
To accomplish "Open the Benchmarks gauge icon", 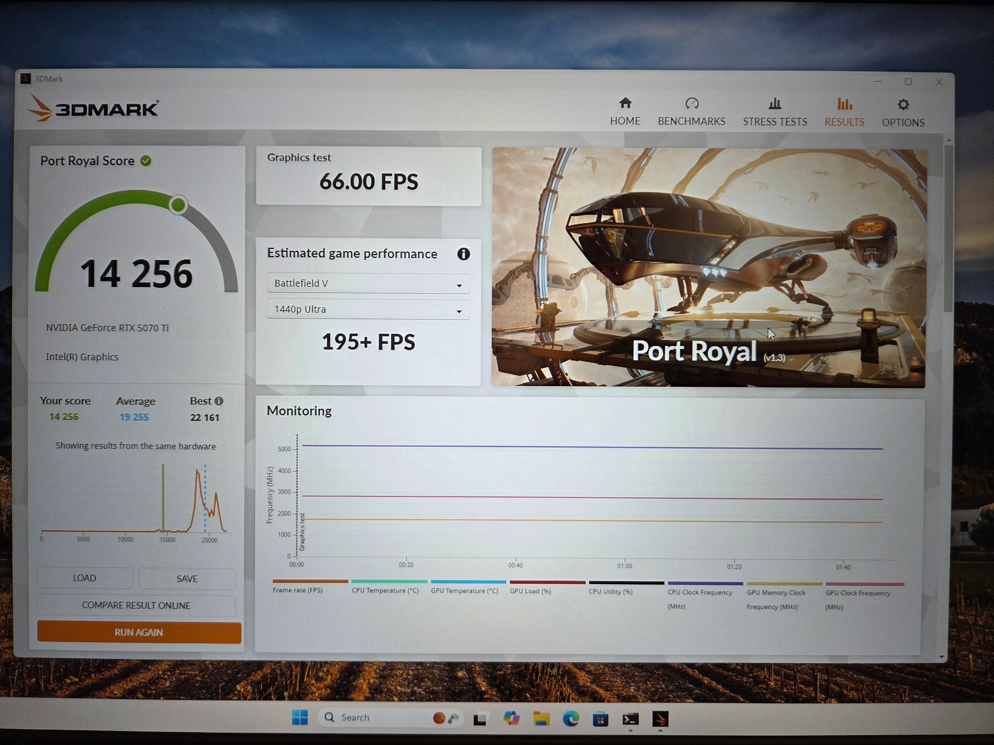I will 692,103.
